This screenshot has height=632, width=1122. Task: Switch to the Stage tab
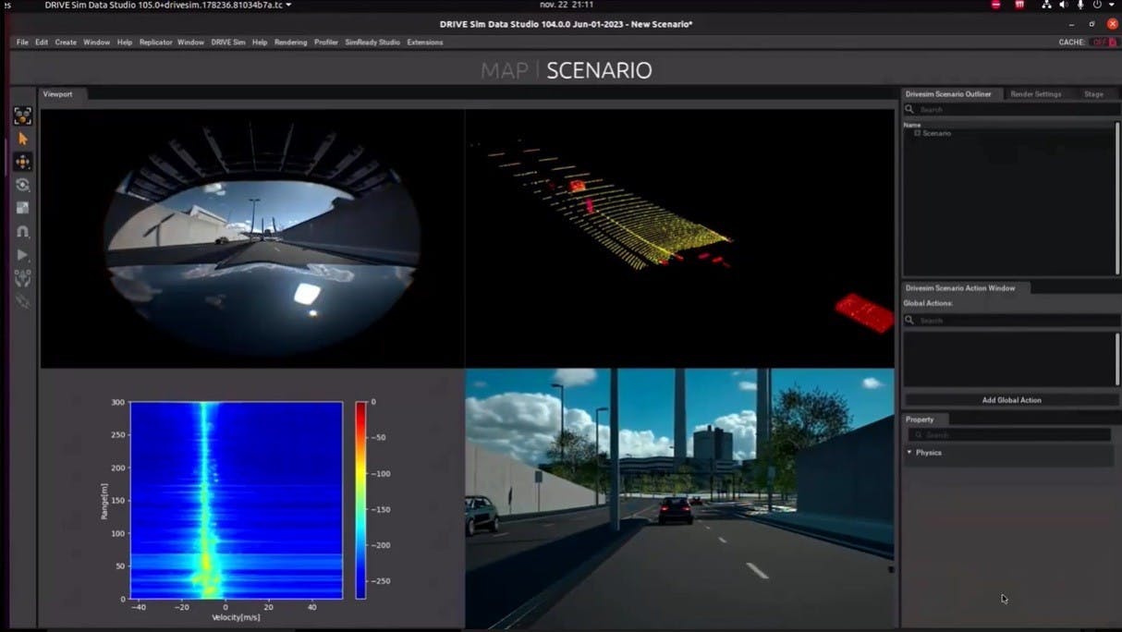click(1093, 94)
